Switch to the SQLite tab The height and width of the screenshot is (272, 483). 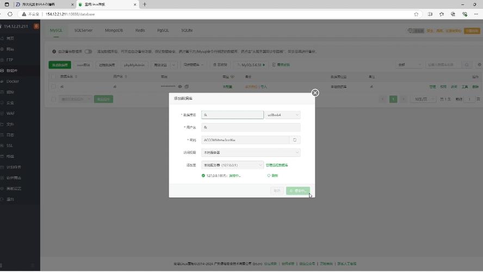click(x=187, y=30)
